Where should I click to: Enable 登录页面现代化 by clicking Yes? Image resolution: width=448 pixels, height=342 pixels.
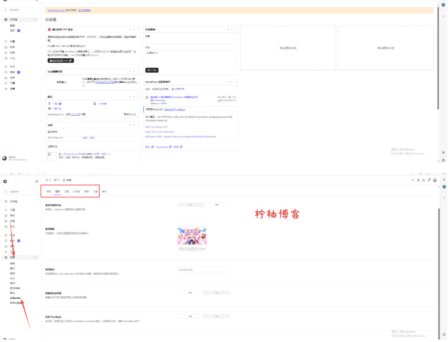pyautogui.click(x=217, y=205)
